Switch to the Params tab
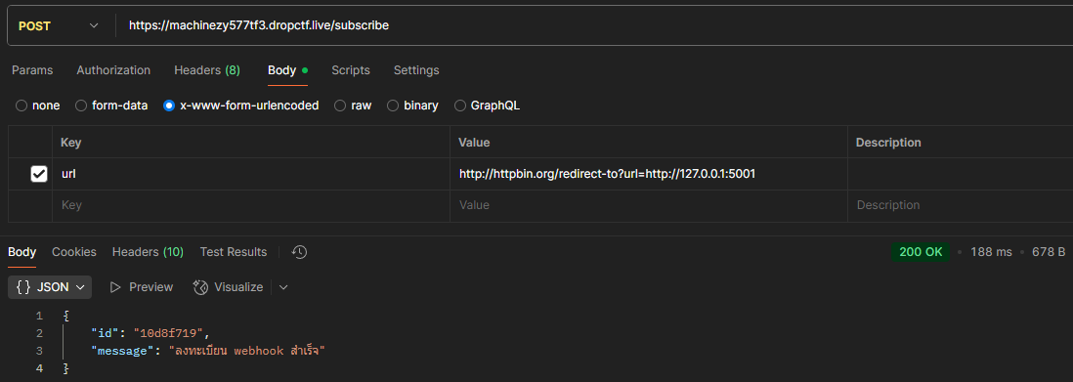The image size is (1073, 382). click(32, 69)
